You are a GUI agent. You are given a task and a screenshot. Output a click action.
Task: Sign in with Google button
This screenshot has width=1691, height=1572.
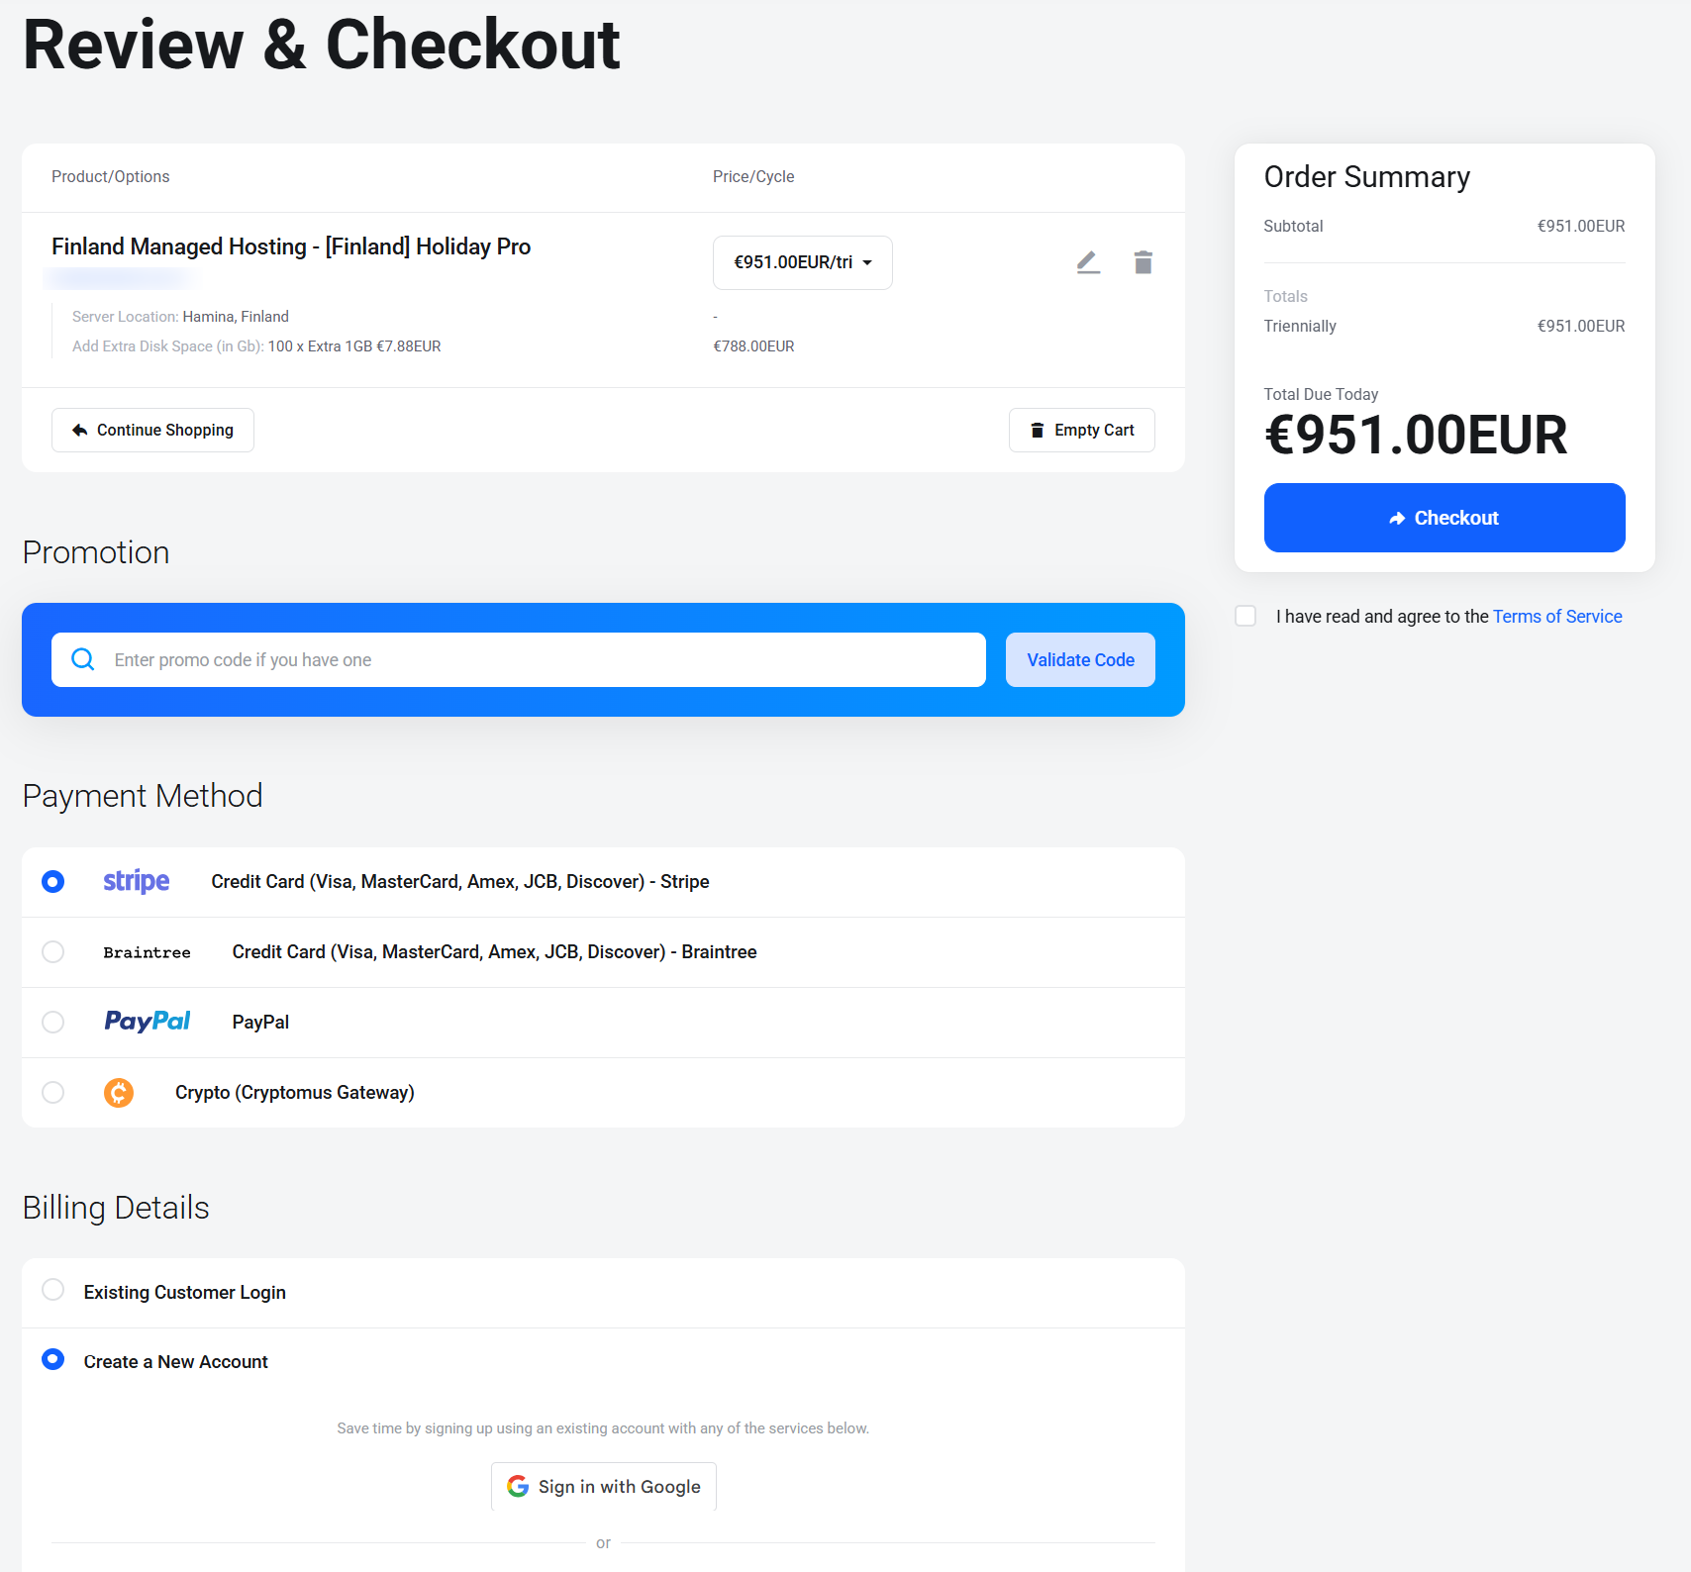pyautogui.click(x=604, y=1486)
